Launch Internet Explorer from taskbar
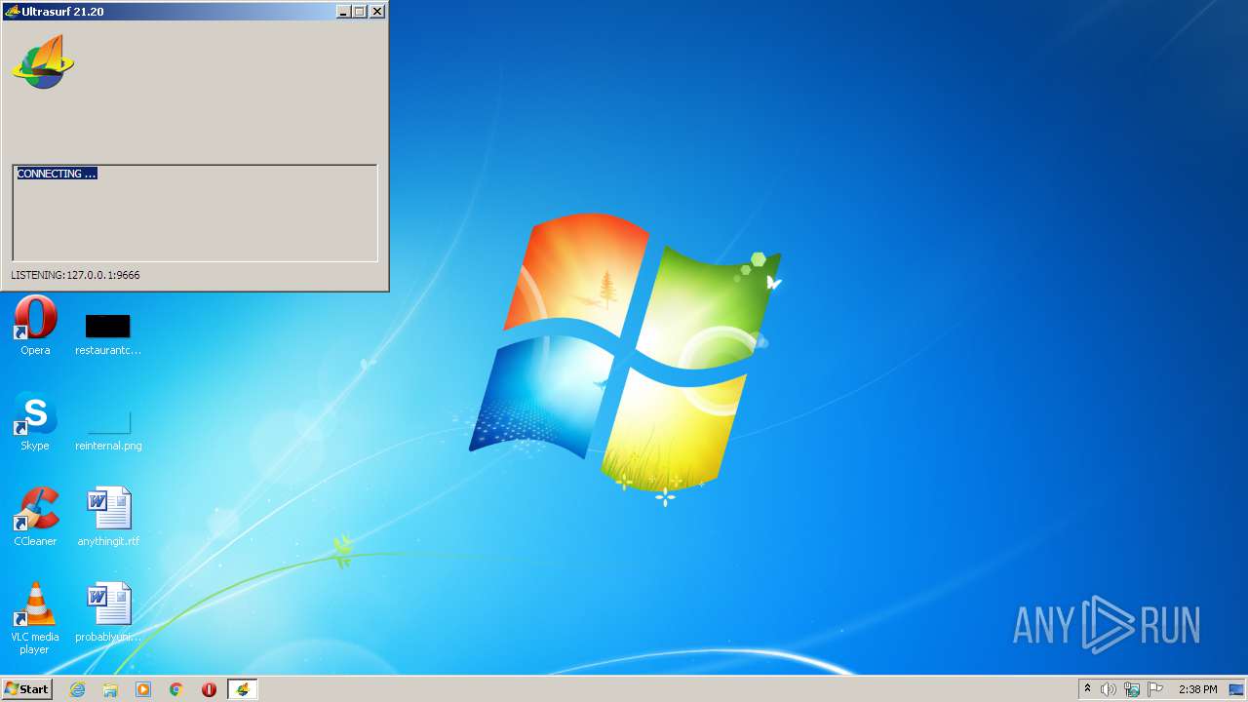This screenshot has width=1248, height=702. (x=77, y=689)
